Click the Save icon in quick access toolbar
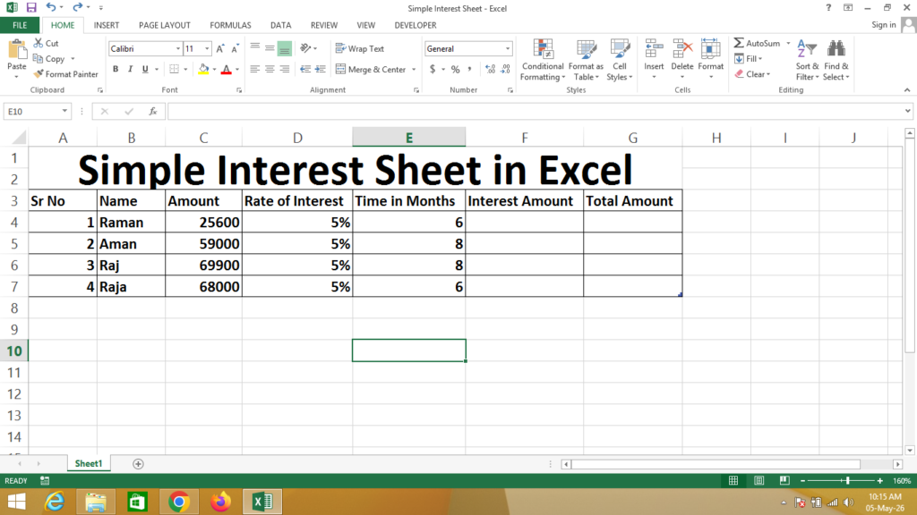Screen dimensions: 917x515 31,7
